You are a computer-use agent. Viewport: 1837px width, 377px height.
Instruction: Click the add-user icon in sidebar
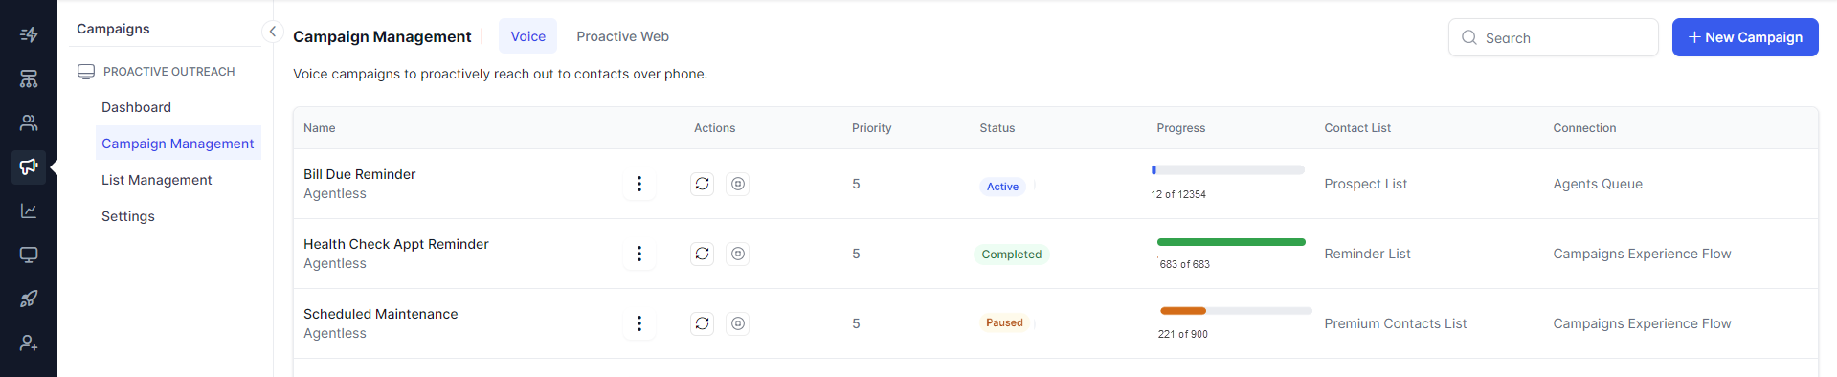29,343
